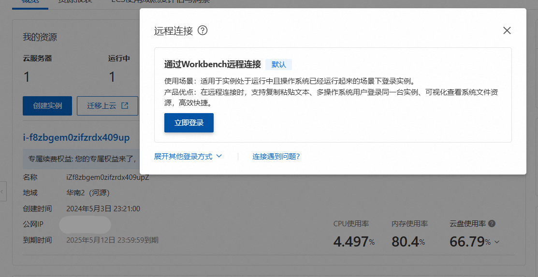Screen dimensions: 538x277
Task: Switch to the 资源报表 tab
Action: 75,1
